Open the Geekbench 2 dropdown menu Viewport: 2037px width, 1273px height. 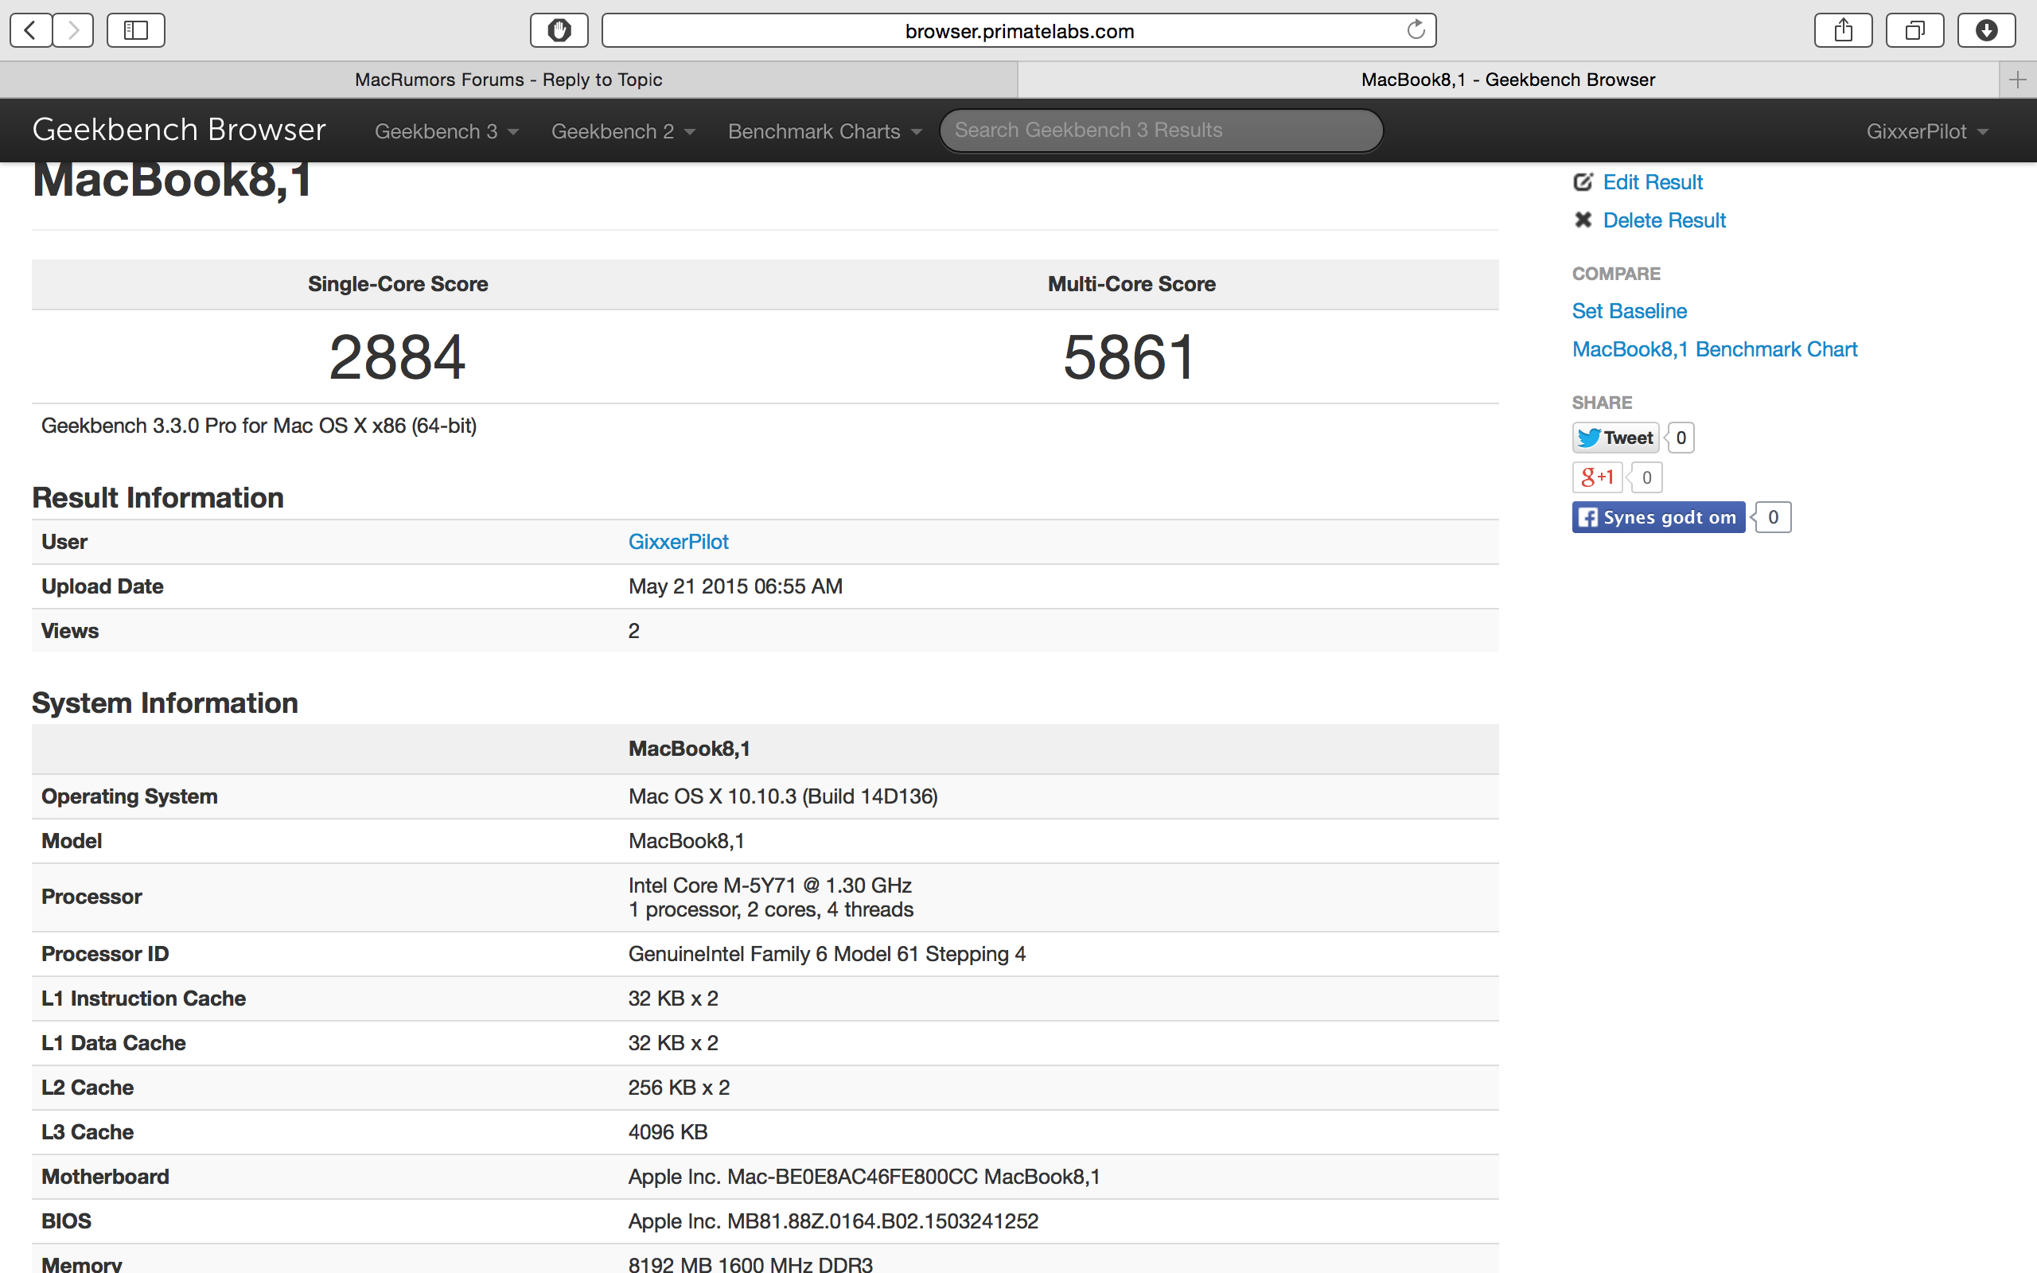[x=623, y=131]
